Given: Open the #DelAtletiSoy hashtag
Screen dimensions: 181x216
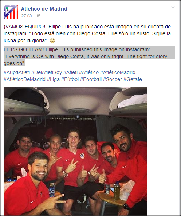Looking at the screenshot, I should tap(47, 72).
